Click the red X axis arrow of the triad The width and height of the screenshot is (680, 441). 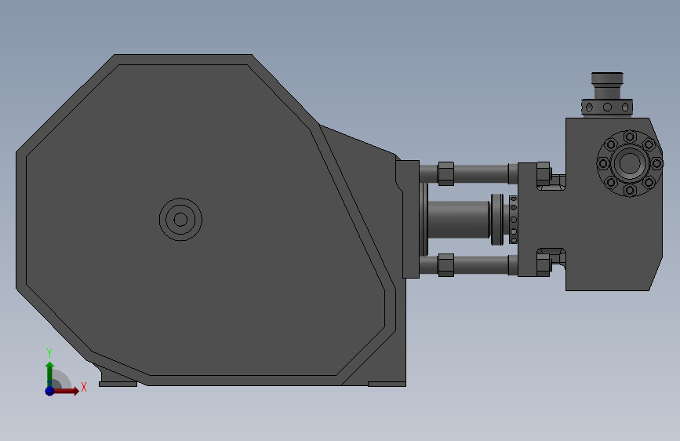(66, 391)
